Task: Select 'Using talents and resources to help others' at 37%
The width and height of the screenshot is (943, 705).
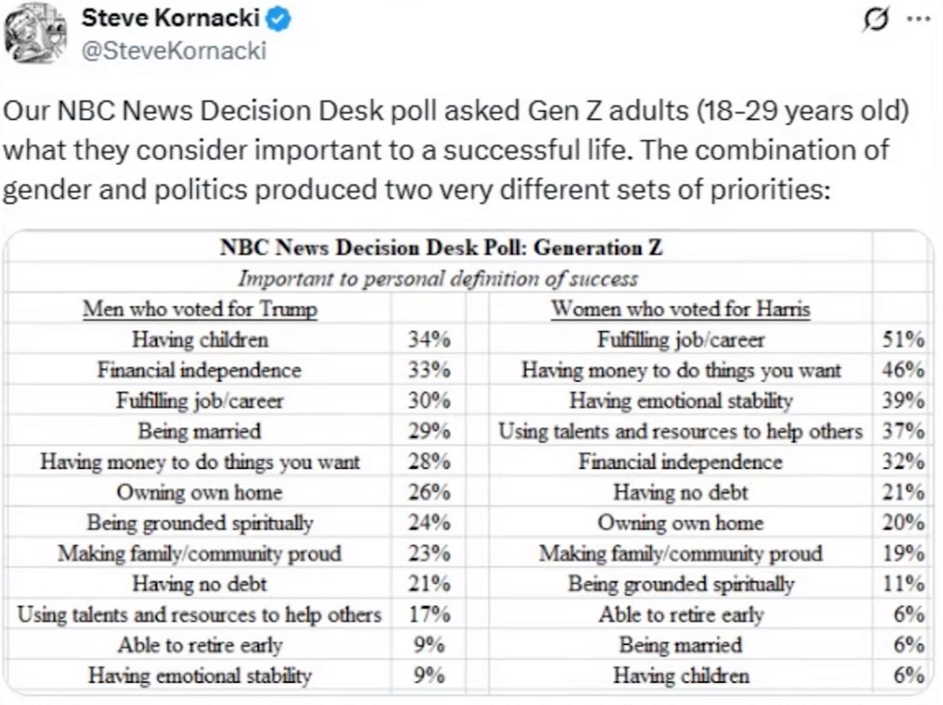Action: [x=681, y=431]
